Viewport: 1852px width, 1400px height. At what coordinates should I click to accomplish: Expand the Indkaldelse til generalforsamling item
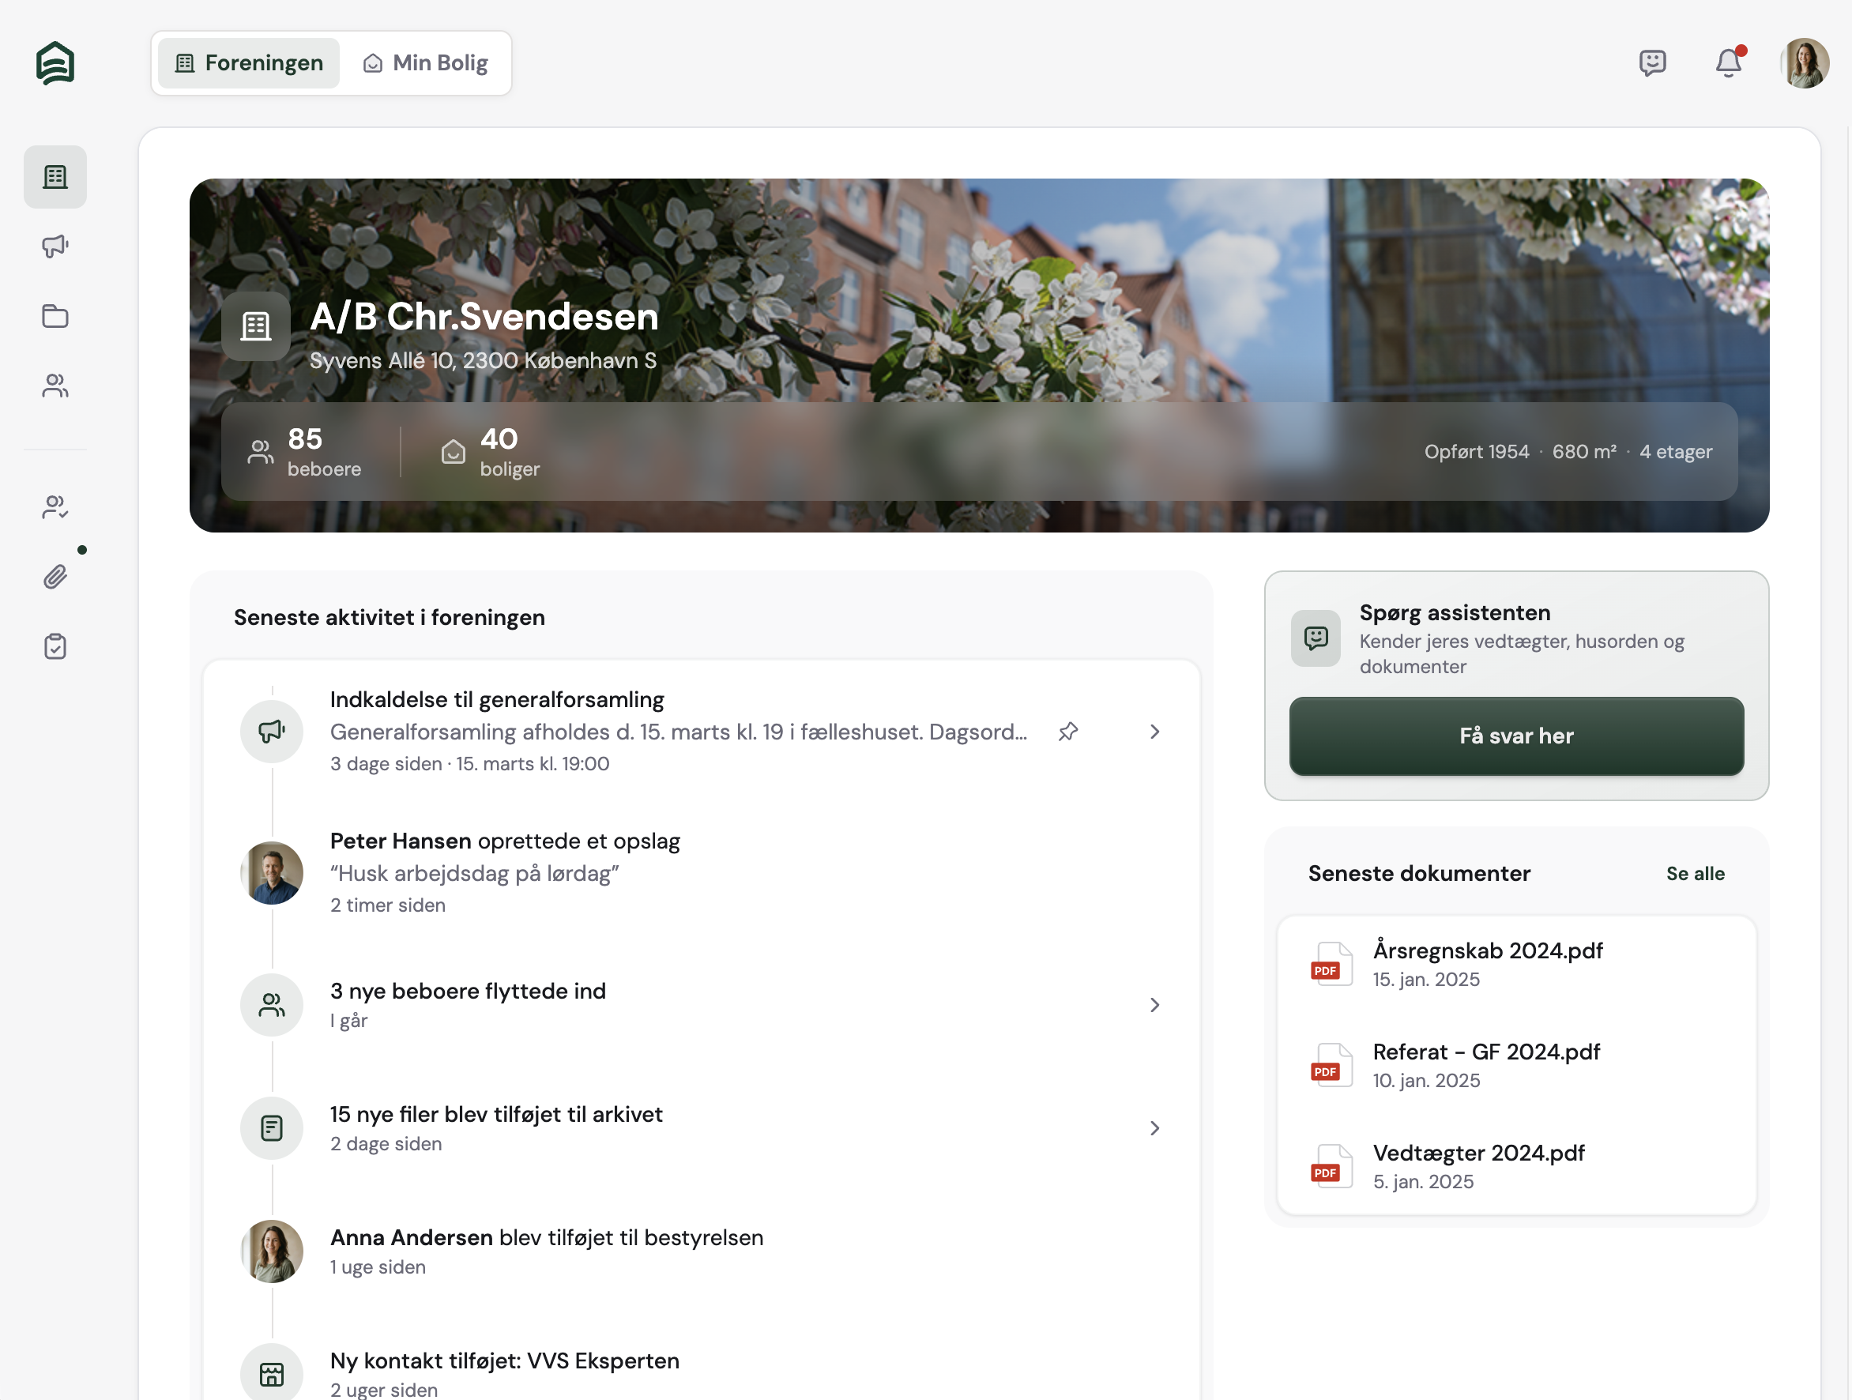pos(1154,732)
